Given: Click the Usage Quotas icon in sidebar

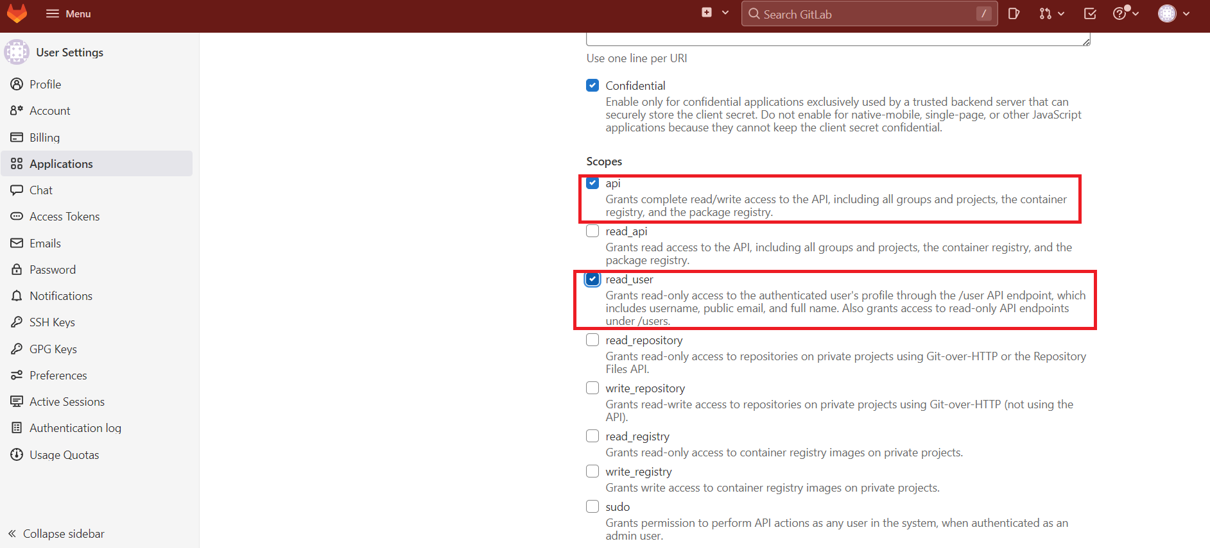Looking at the screenshot, I should [x=17, y=454].
